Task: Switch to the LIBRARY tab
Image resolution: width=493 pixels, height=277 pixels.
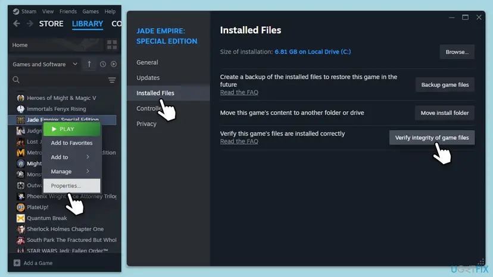Action: [x=88, y=24]
